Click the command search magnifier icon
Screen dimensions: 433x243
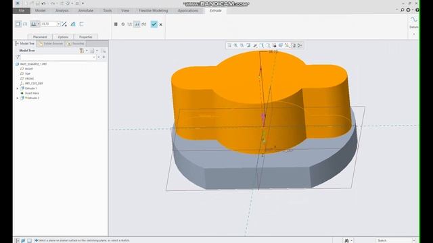(403, 10)
